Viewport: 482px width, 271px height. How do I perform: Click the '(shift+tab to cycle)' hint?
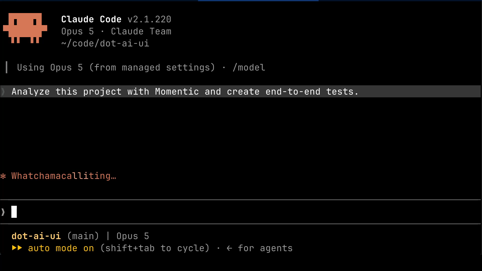pos(155,248)
